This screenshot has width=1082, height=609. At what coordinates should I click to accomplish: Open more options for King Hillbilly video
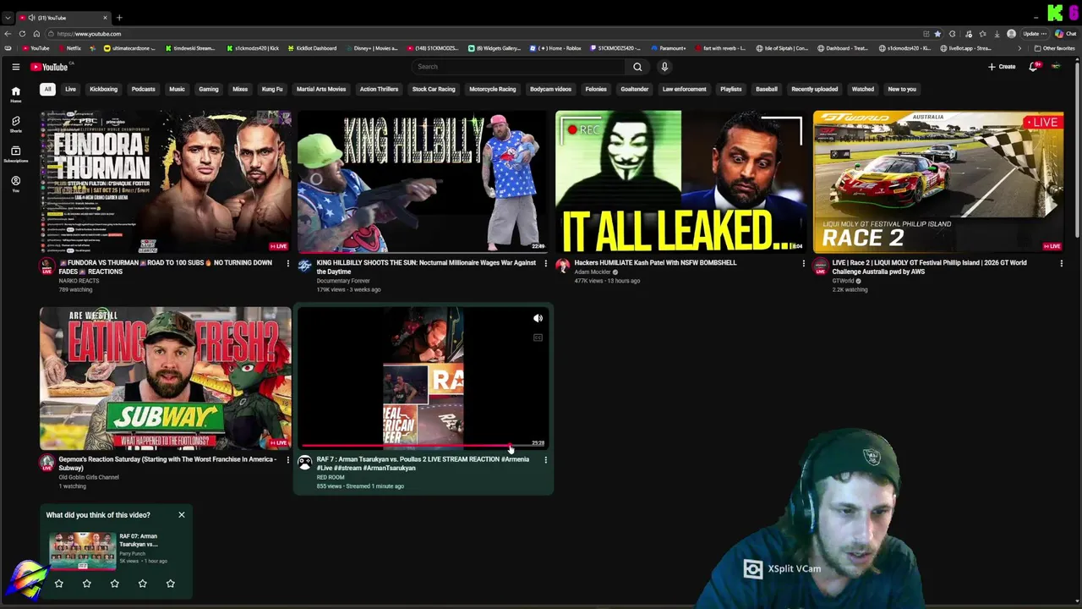tap(545, 263)
